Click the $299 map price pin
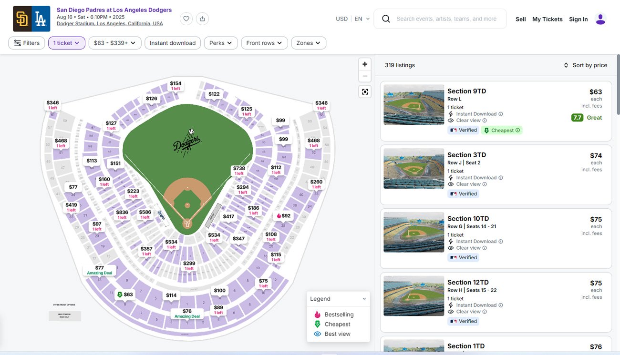620x355 pixels. [189, 265]
